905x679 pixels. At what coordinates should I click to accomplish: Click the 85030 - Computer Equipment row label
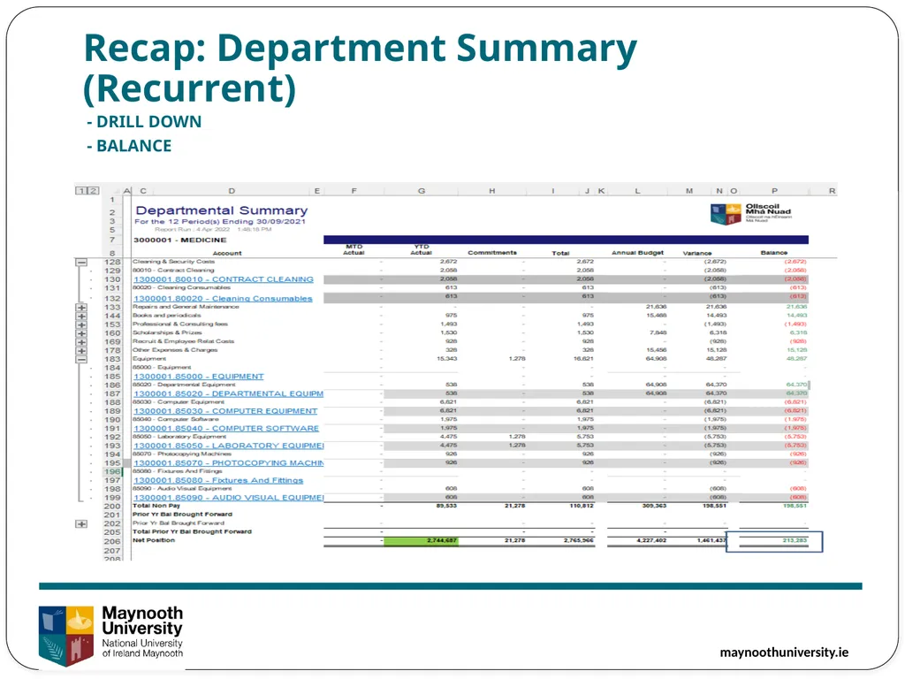(179, 402)
